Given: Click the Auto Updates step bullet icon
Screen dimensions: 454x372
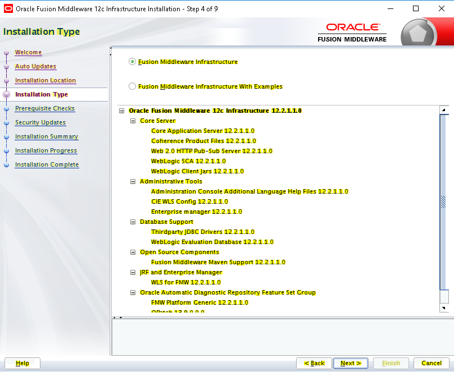Looking at the screenshot, I should pos(6,66).
